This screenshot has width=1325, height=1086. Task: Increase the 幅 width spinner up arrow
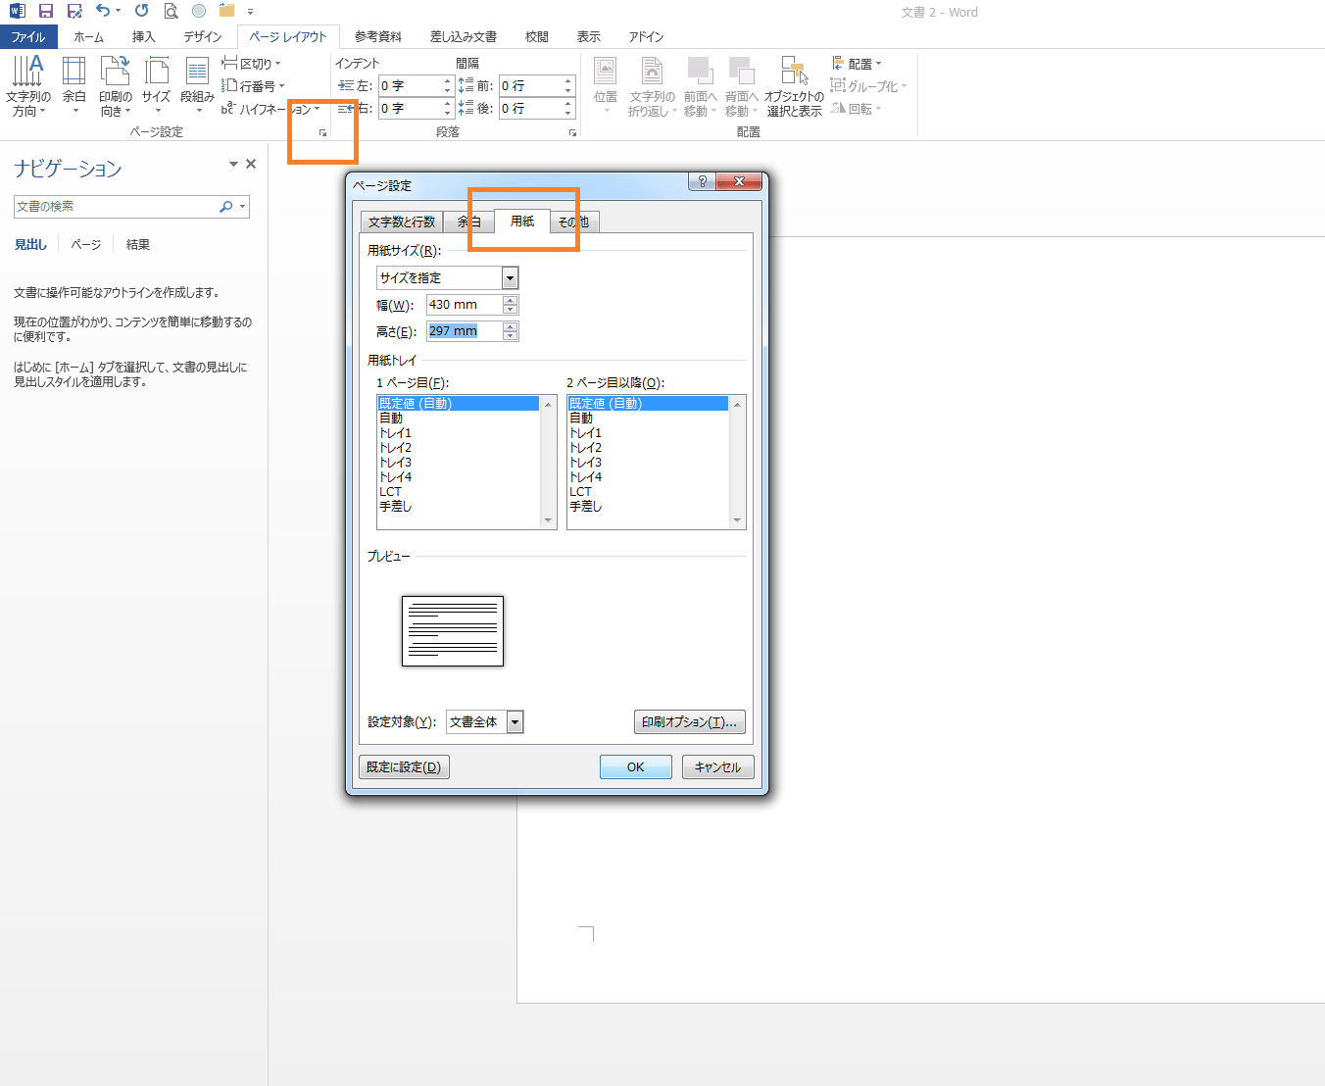[510, 300]
